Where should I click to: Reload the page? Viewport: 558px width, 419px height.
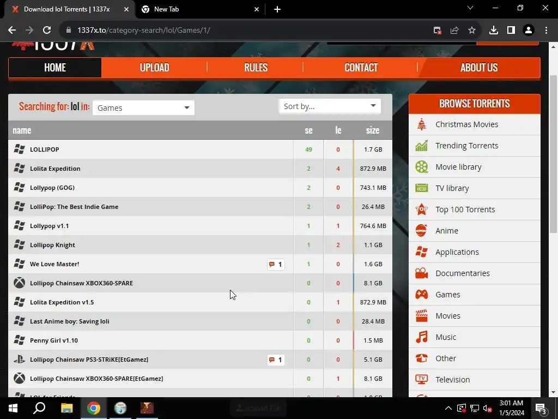pos(47,31)
